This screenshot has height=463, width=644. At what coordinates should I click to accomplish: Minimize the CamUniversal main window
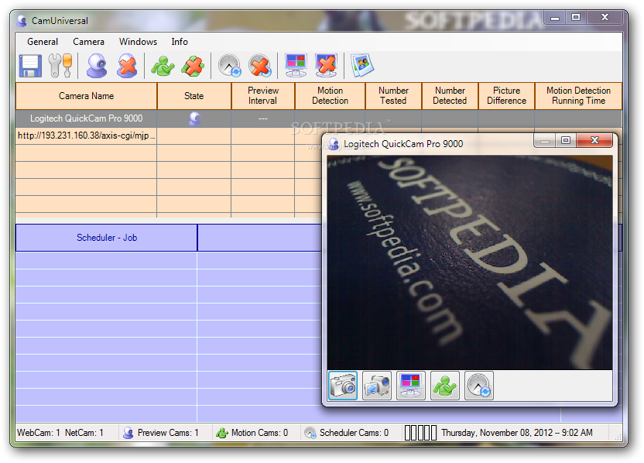pyautogui.click(x=555, y=18)
